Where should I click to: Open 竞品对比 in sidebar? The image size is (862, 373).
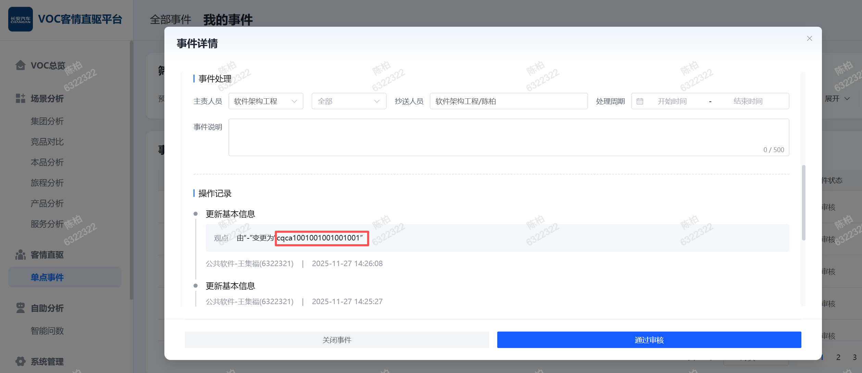pyautogui.click(x=47, y=142)
